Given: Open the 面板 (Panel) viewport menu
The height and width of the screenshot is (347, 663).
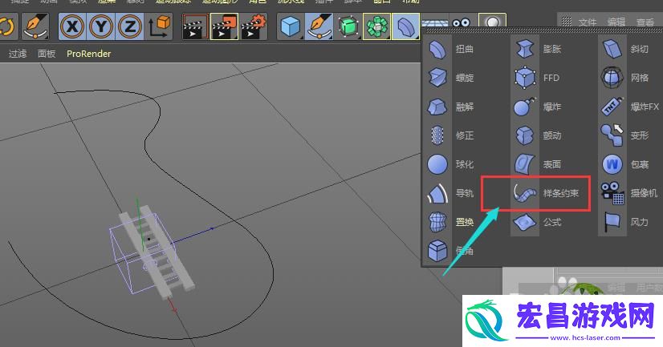Looking at the screenshot, I should (x=47, y=54).
